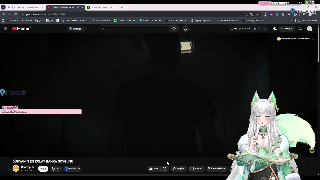Viewport: 320px width, 180px height.
Task: Go to YouTube Premium home logo
Action: pos(20,29)
